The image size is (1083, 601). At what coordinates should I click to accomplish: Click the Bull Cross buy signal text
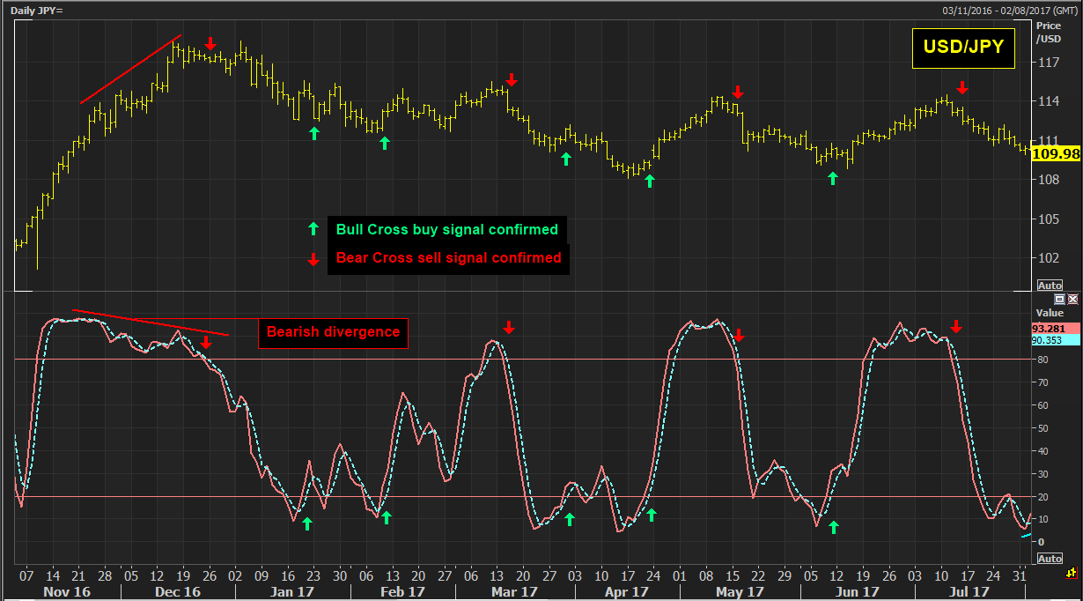(x=446, y=229)
